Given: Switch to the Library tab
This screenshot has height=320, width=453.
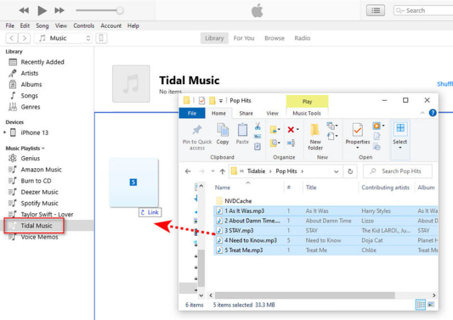Looking at the screenshot, I should click(215, 38).
